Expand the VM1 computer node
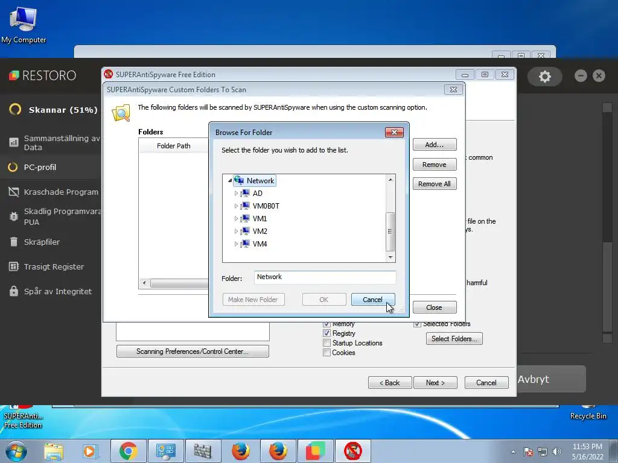The height and width of the screenshot is (463, 618). click(x=236, y=218)
